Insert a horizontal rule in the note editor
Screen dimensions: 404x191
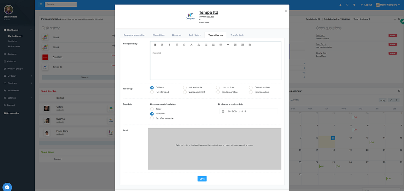(228, 45)
